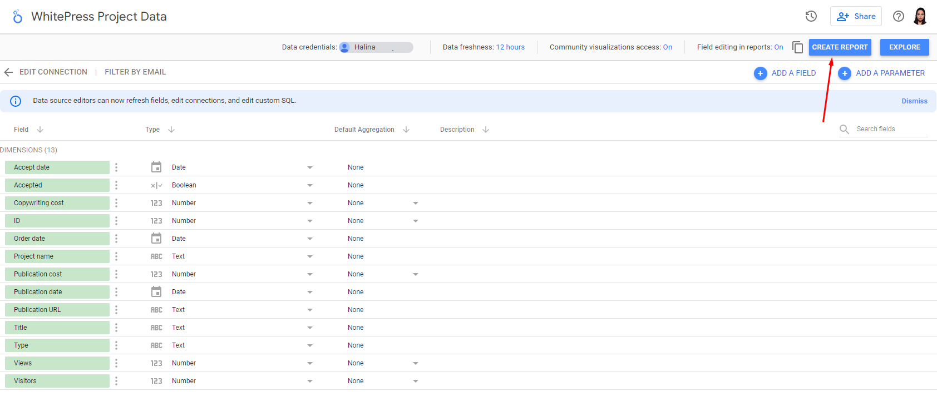This screenshot has height=406, width=937.
Task: Click the Search fields input
Action: (891, 129)
